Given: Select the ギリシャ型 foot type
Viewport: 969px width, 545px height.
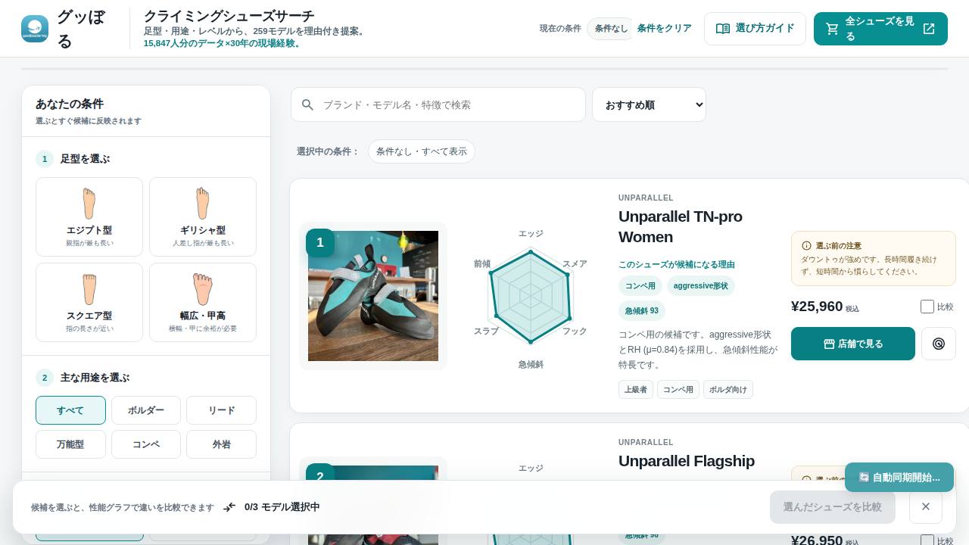Looking at the screenshot, I should click(x=203, y=217).
